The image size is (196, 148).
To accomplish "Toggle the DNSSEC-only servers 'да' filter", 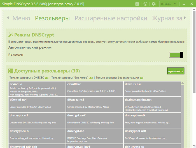I will (46, 78).
